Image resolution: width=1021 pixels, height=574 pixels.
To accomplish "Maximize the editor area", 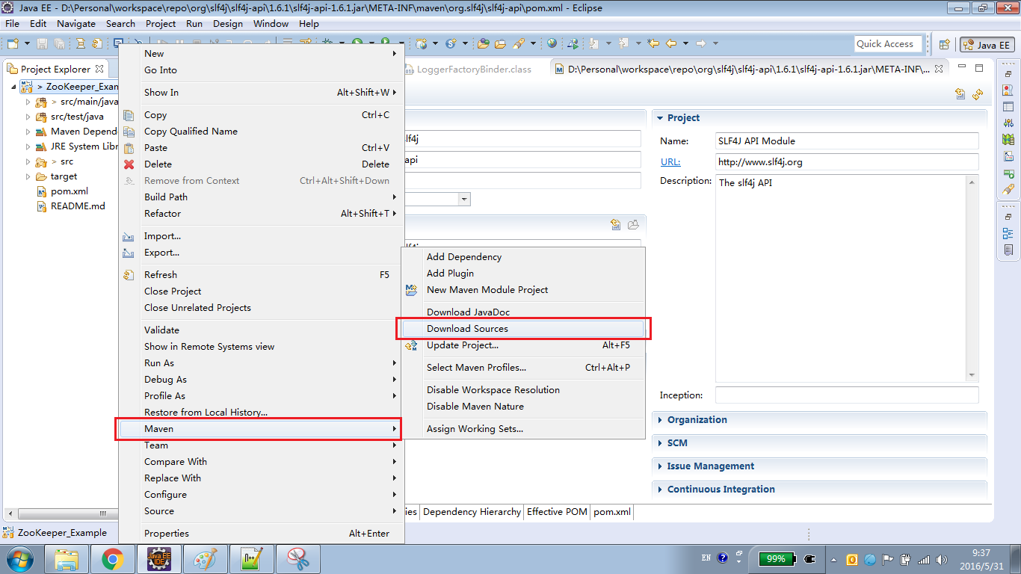I will click(980, 68).
